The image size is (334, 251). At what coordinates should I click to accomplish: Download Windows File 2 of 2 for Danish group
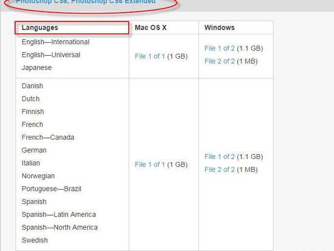[219, 170]
